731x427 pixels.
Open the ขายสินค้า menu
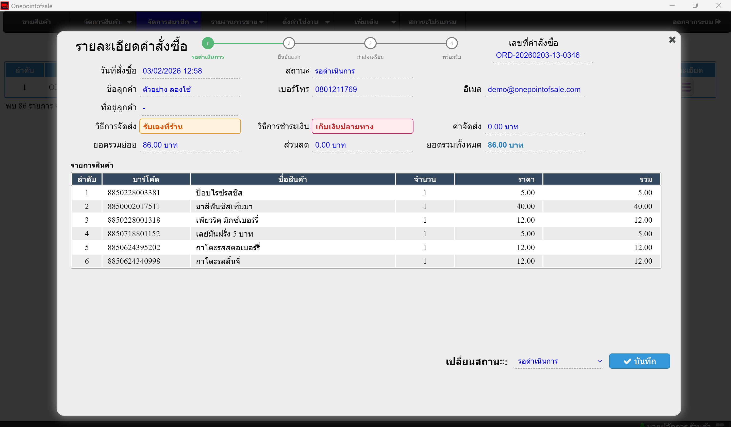[x=36, y=22]
